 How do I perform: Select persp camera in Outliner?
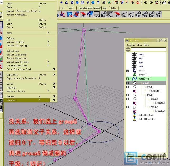[141, 55]
